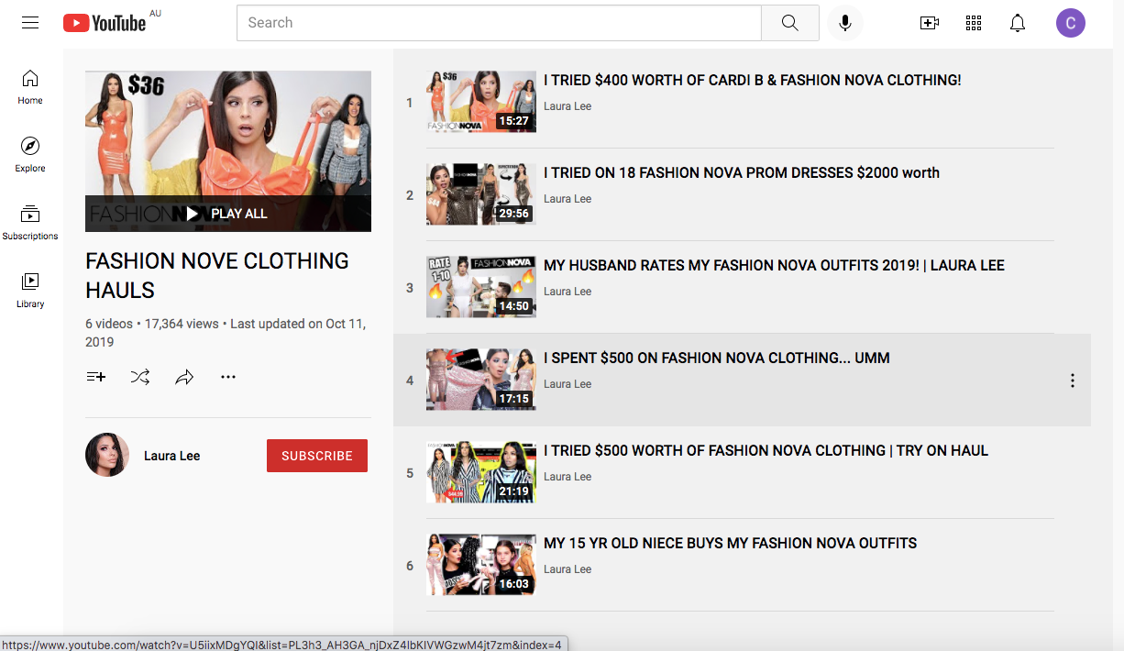Open action menu for video 4

pyautogui.click(x=1073, y=381)
